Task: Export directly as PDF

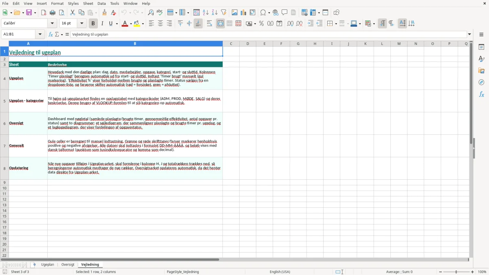Action: [x=44, y=13]
